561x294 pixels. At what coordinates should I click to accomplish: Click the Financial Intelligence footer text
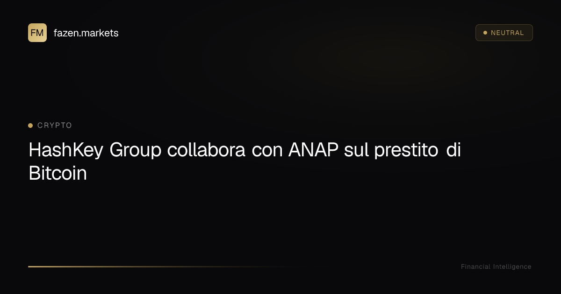(496, 267)
